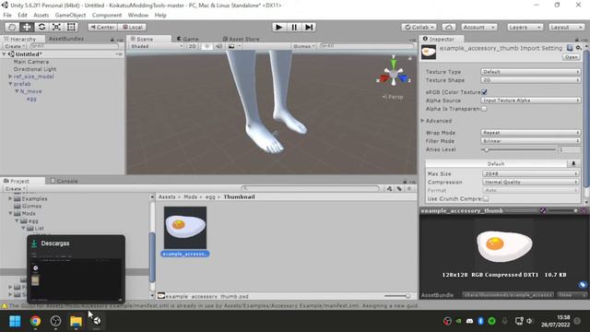Open the Edit menu
The height and width of the screenshot is (332, 590).
point(22,15)
